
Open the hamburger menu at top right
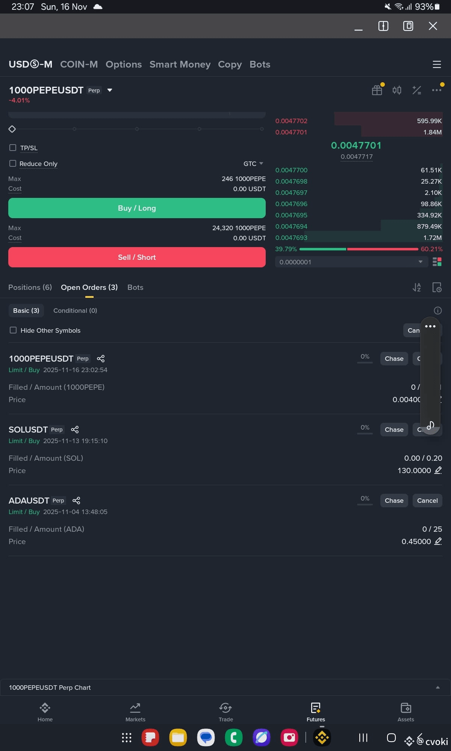[x=436, y=64]
